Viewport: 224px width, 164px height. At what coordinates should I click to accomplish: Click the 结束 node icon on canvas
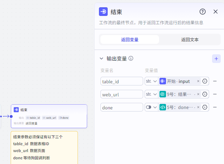pyautogui.click(x=16, y=110)
